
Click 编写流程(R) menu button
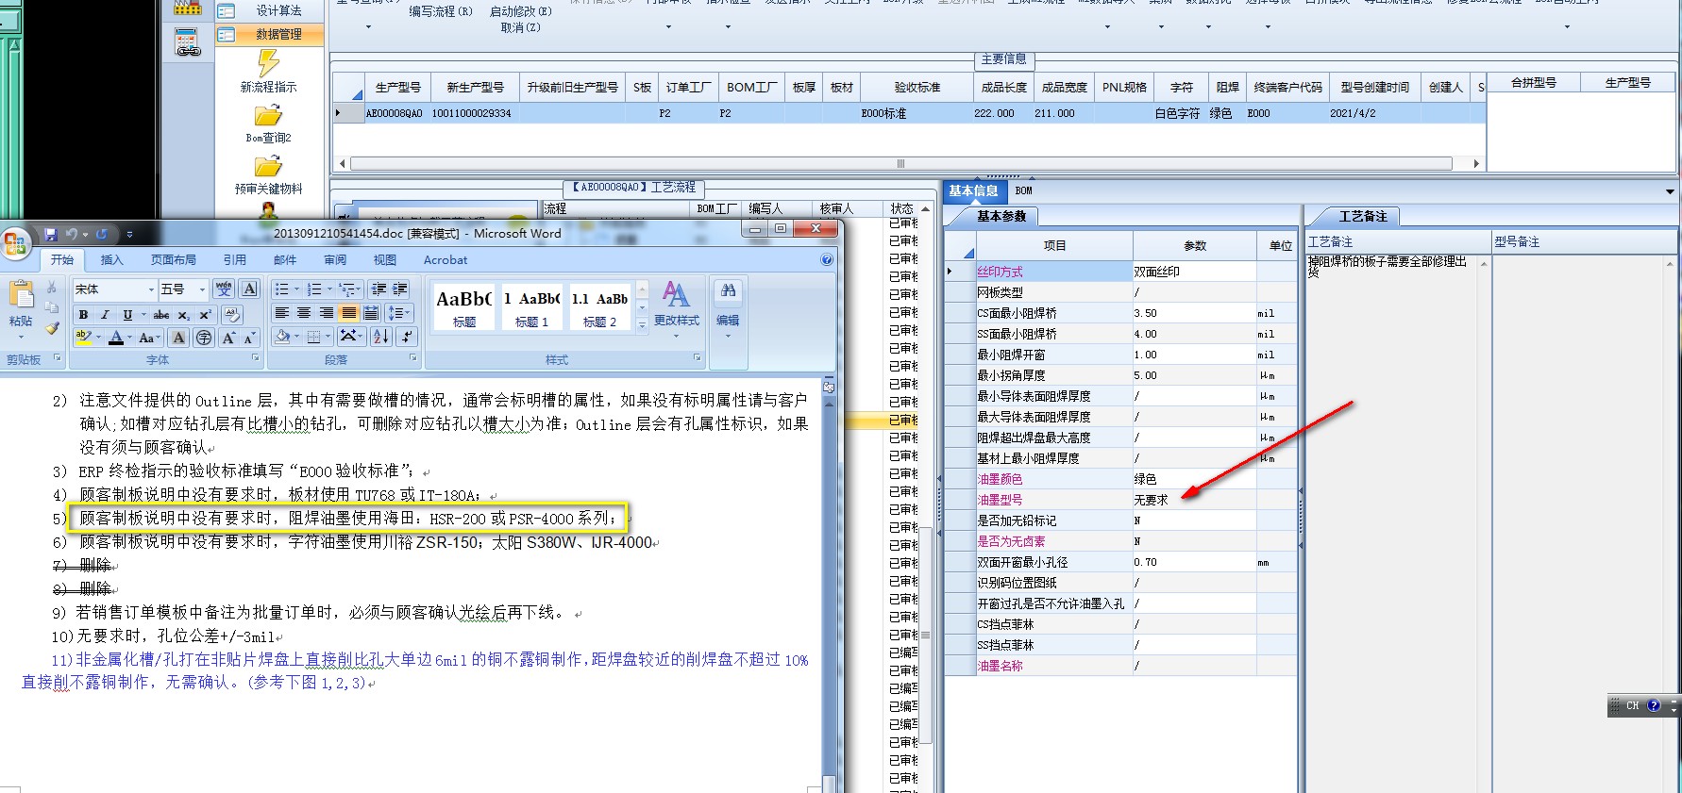point(441,11)
